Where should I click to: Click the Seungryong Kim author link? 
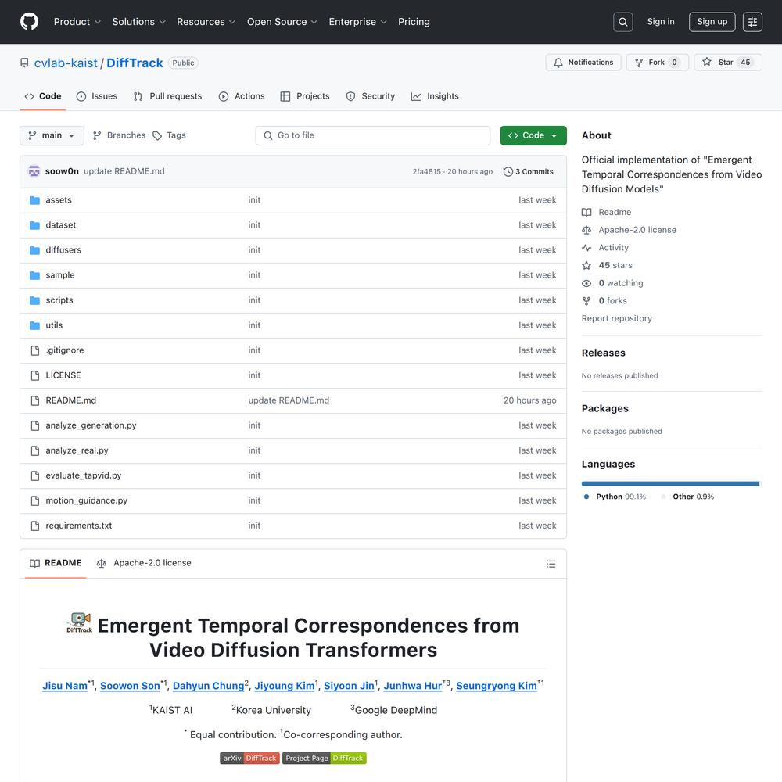pyautogui.click(x=497, y=686)
